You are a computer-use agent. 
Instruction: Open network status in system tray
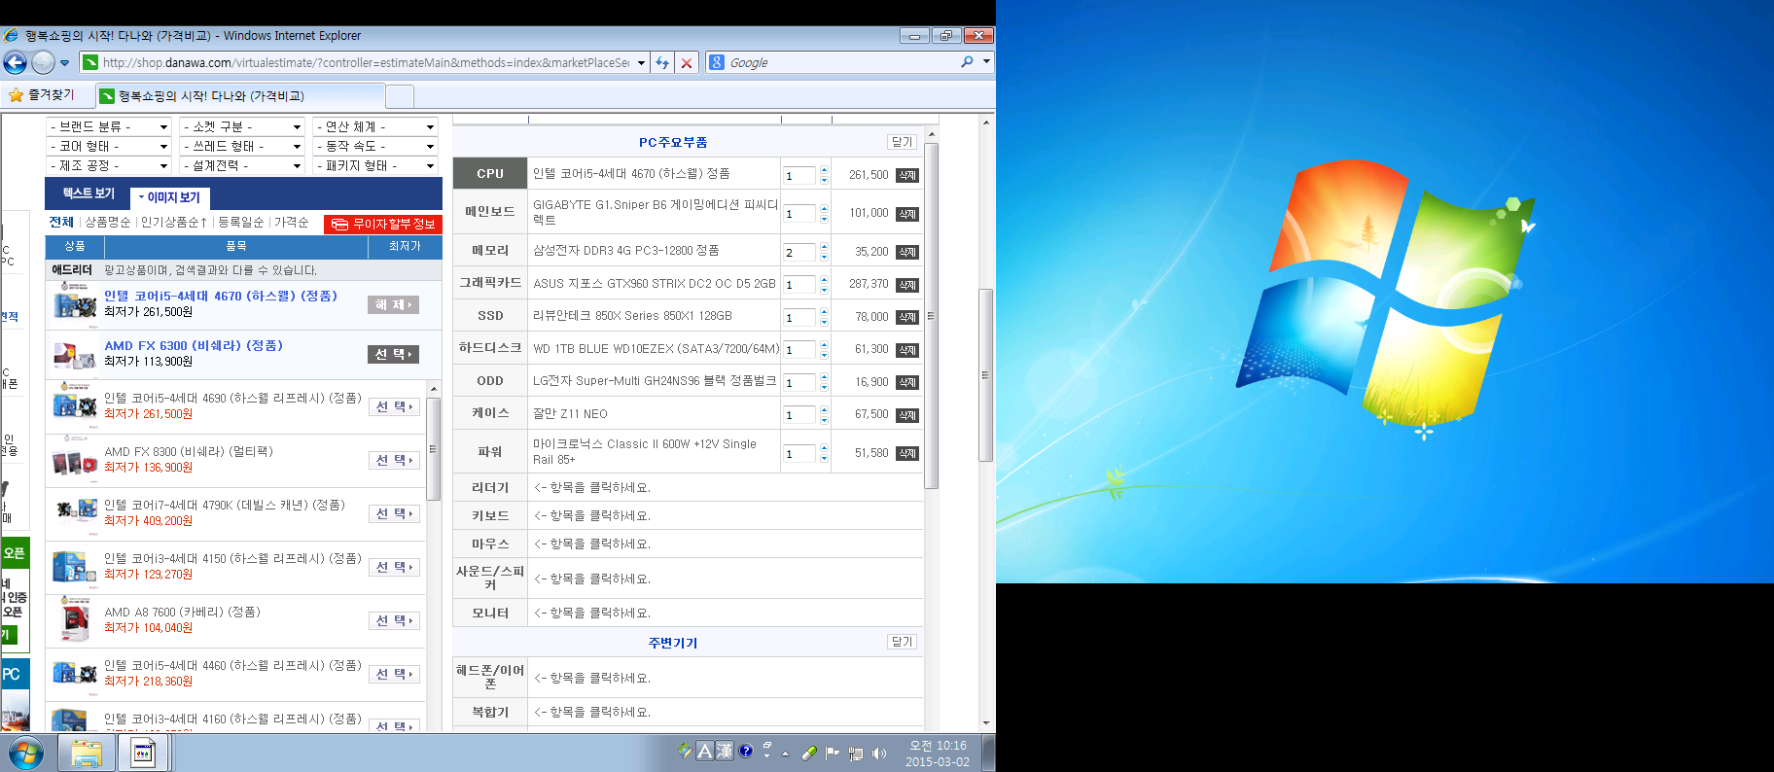pos(856,754)
